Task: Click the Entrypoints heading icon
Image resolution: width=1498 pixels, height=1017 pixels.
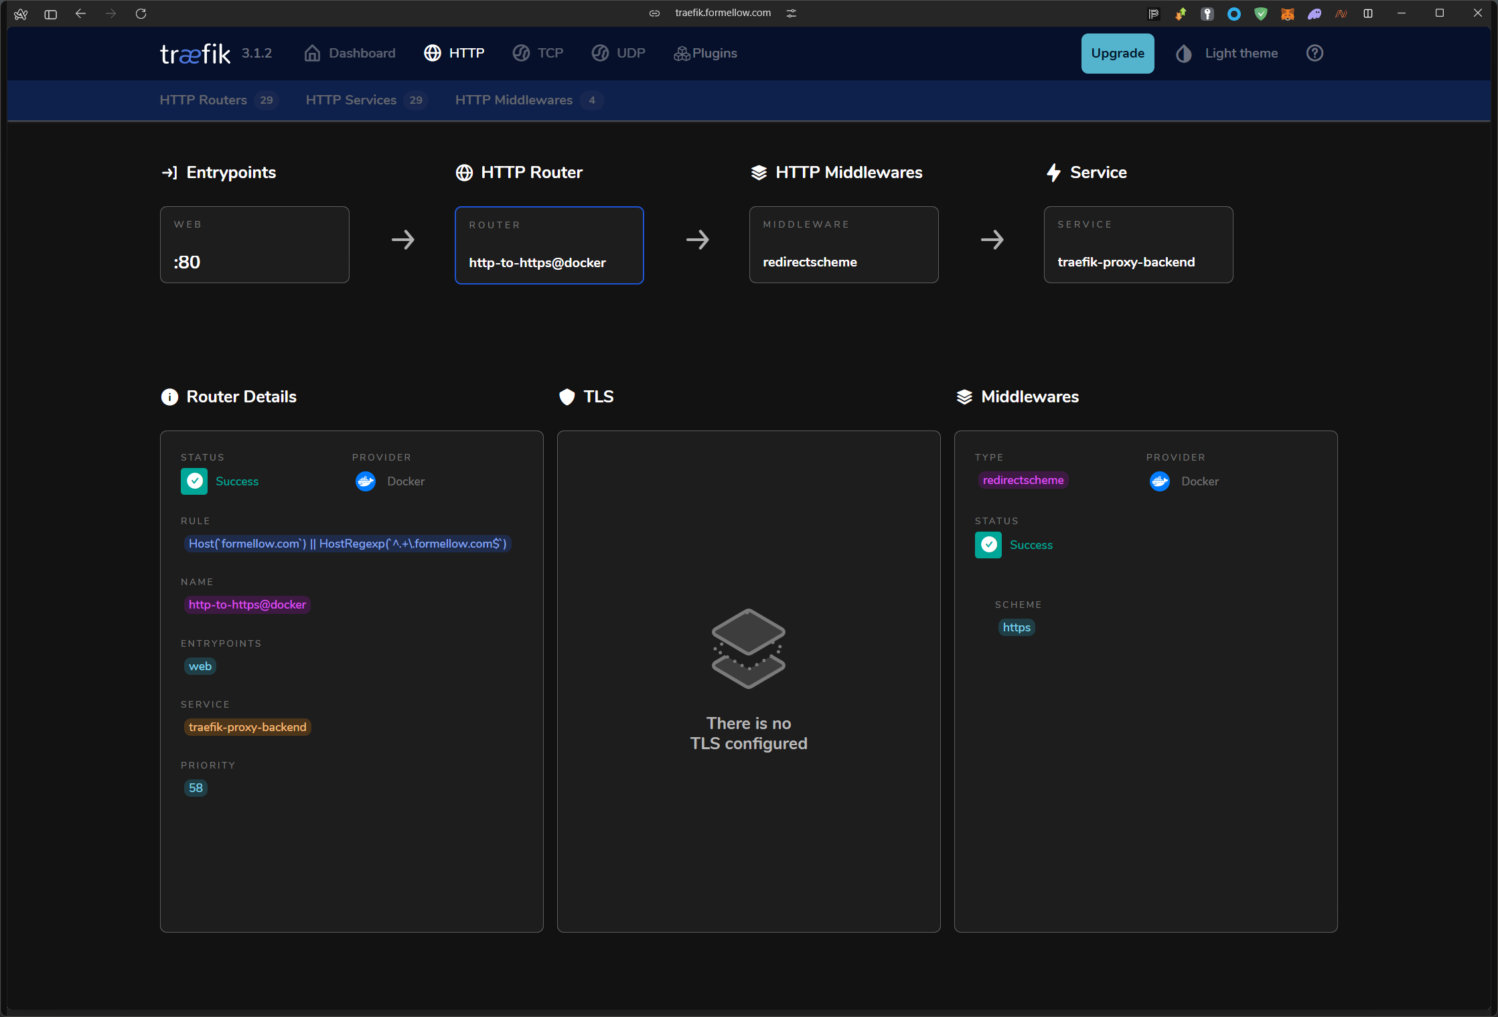Action: (x=169, y=173)
